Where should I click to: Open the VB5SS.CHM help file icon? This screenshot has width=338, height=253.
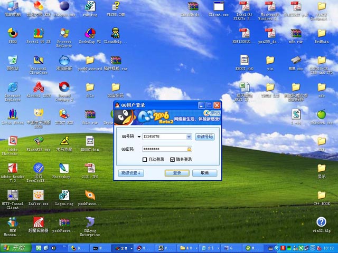click(x=116, y=6)
